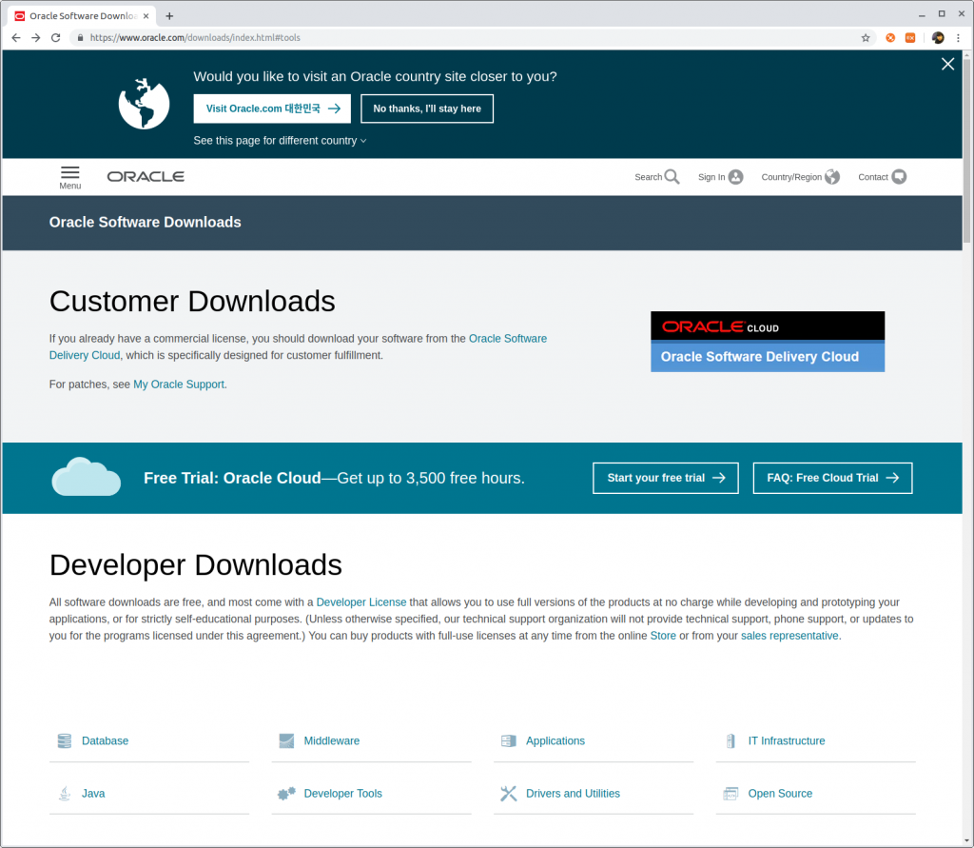The width and height of the screenshot is (974, 848).
Task: Click the first orange extension icon
Action: pos(890,38)
